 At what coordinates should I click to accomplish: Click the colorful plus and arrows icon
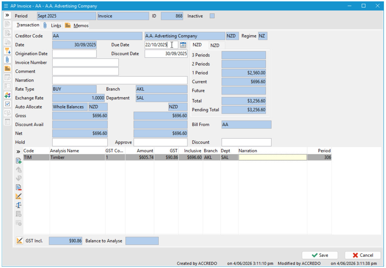coord(7,95)
